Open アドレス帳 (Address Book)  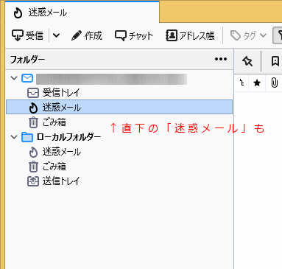(x=190, y=35)
